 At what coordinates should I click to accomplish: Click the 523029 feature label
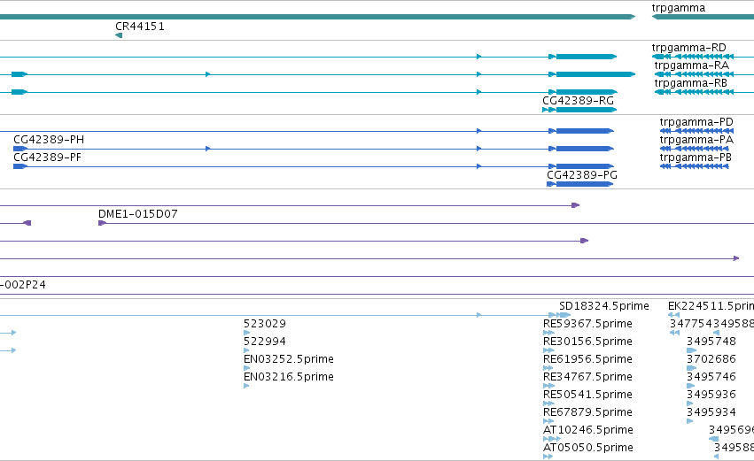[265, 324]
